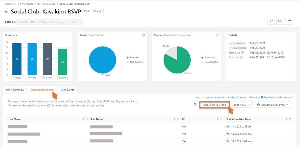Select the row submitted Mar 13, 2021, 2:07 am
The width and height of the screenshot is (300, 147).
tap(149, 141)
